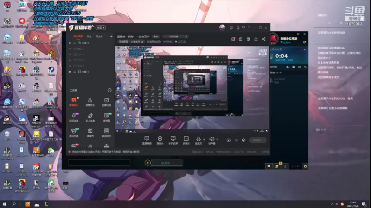371x208 pixels.
Task: Click the speaker icon in streaming bar
Action: pos(211,139)
